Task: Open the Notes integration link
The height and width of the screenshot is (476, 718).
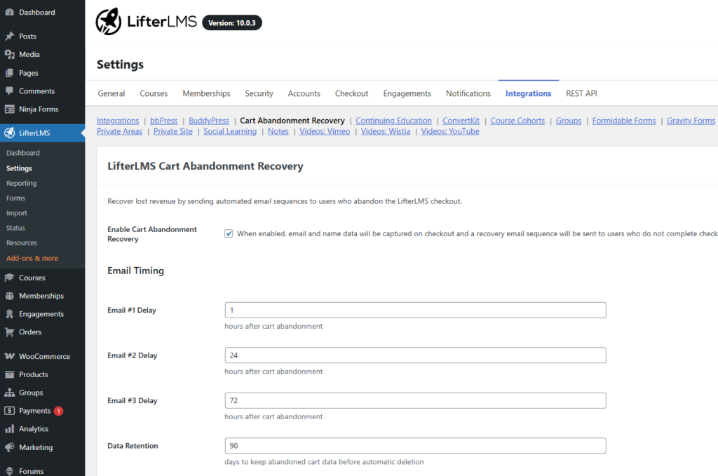Action: coord(278,131)
